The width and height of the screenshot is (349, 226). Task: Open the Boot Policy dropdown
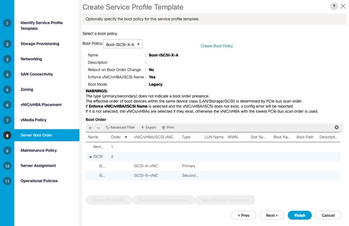pos(123,44)
